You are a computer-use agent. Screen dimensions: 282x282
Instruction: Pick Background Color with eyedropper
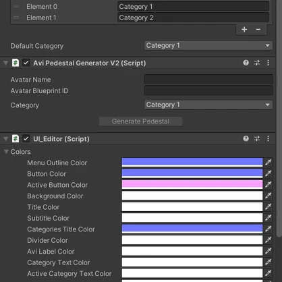click(268, 196)
